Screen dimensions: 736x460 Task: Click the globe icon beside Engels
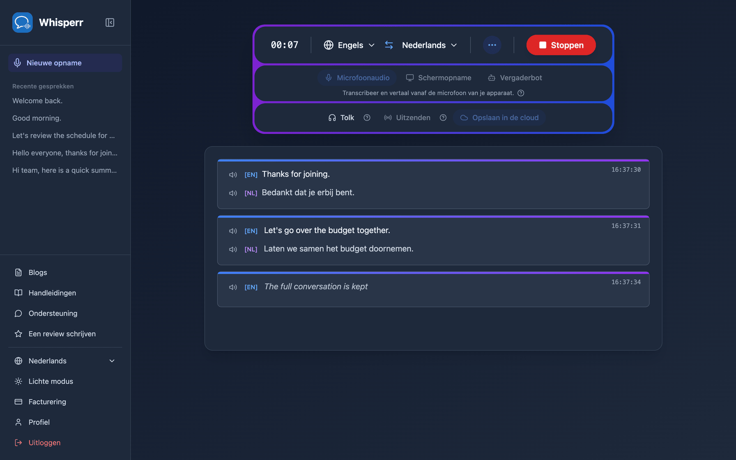(x=328, y=45)
